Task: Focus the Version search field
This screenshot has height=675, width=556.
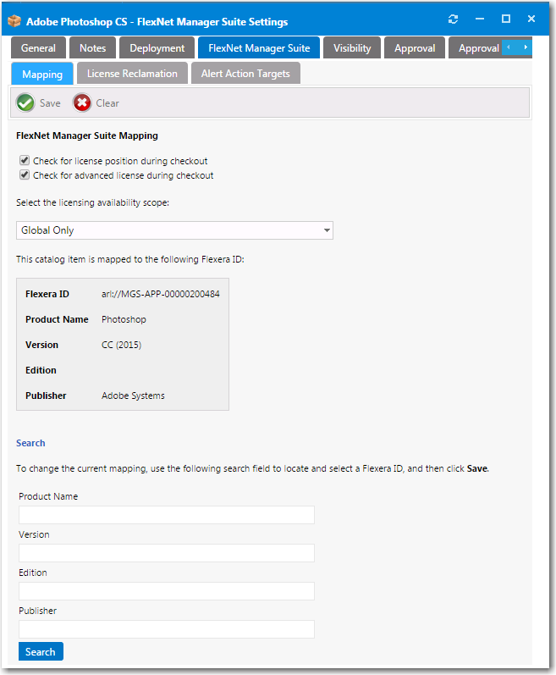Action: 167,553
